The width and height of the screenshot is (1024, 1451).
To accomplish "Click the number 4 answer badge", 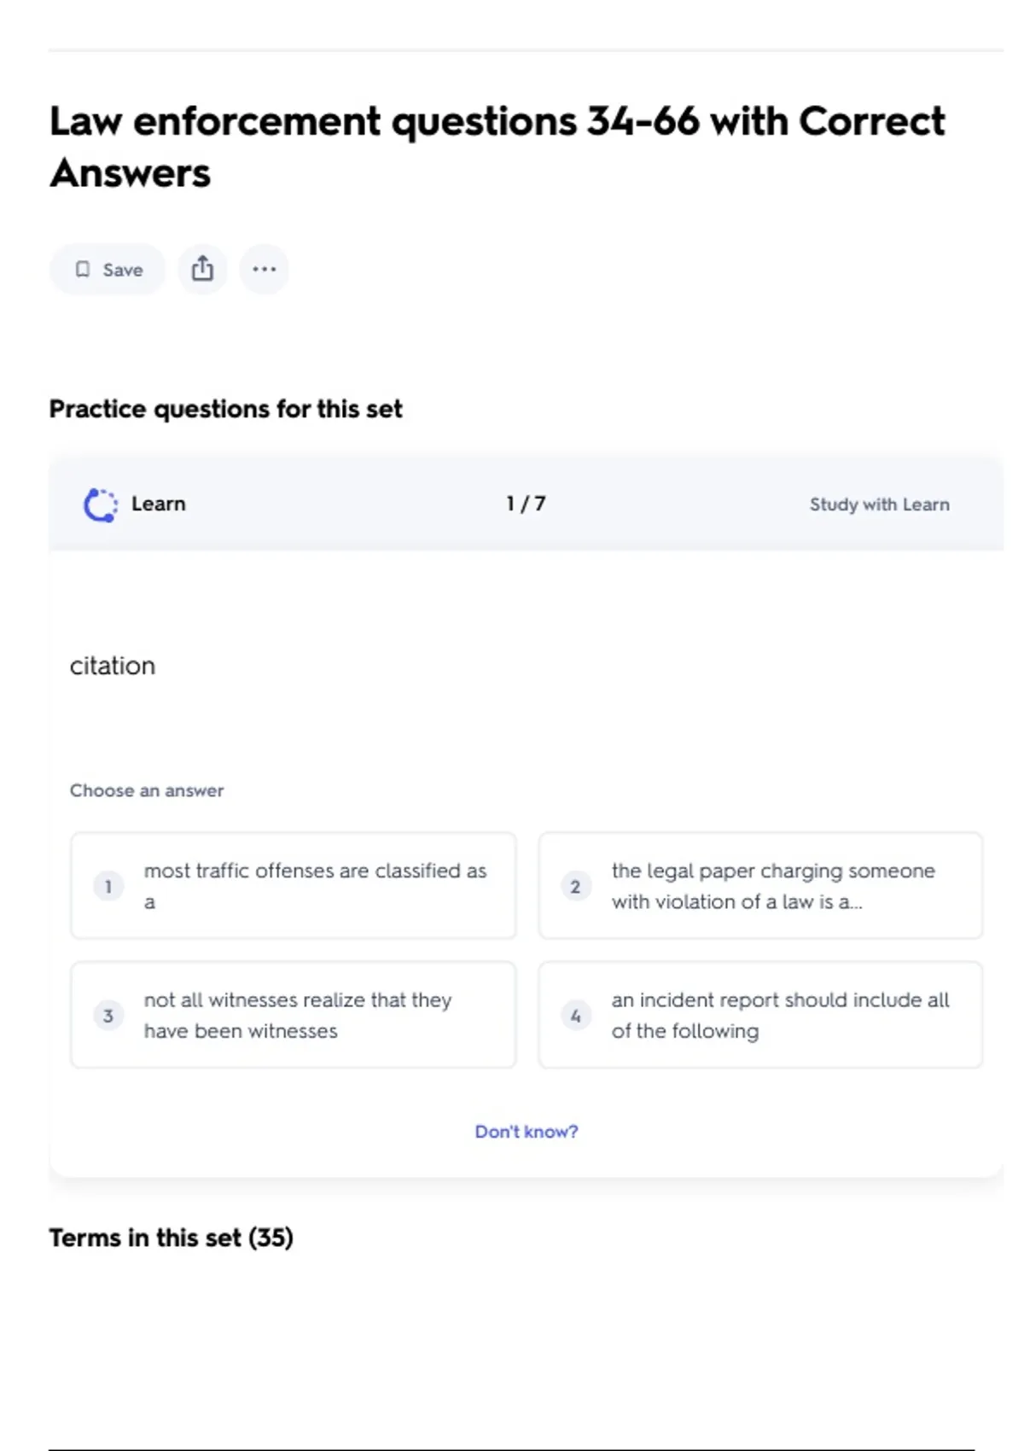I will point(576,1016).
